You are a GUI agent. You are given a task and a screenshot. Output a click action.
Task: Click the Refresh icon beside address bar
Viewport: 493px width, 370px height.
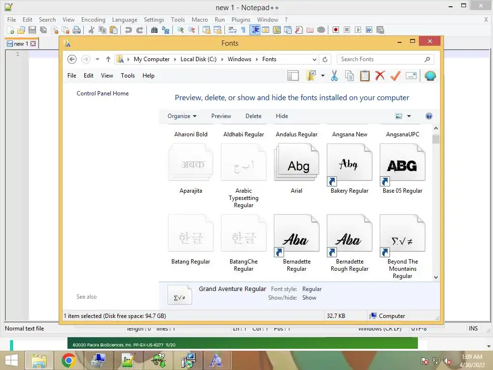click(325, 59)
